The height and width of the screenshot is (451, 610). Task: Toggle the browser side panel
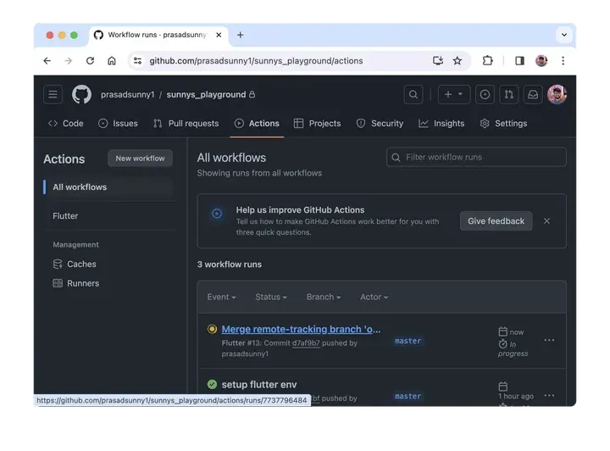tap(519, 61)
